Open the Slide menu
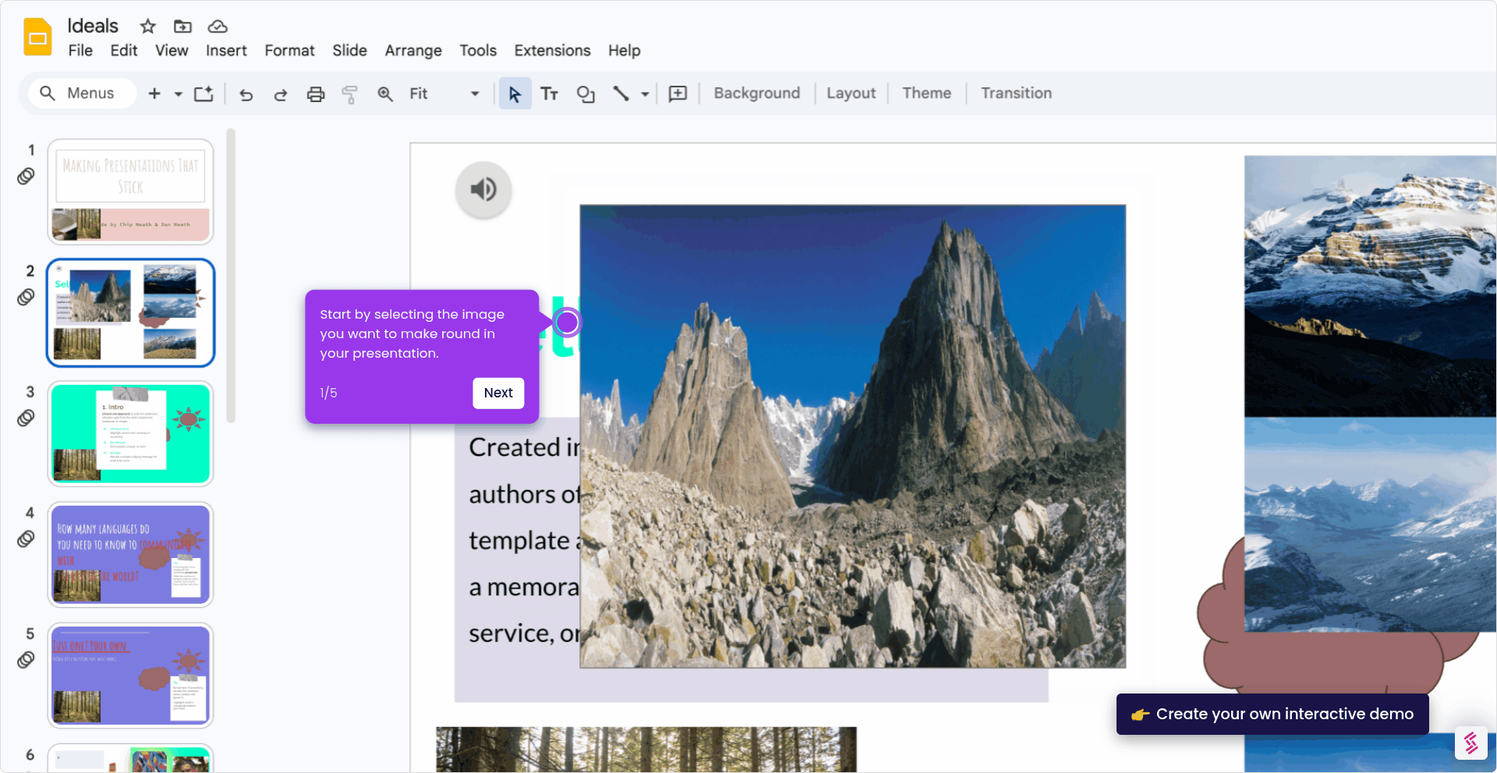 (x=349, y=51)
